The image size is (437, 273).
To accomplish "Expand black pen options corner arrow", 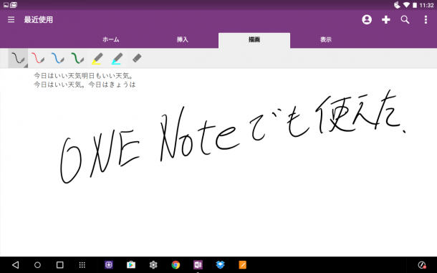I will point(26,66).
